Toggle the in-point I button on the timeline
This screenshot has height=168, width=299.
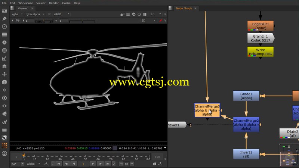53,164
